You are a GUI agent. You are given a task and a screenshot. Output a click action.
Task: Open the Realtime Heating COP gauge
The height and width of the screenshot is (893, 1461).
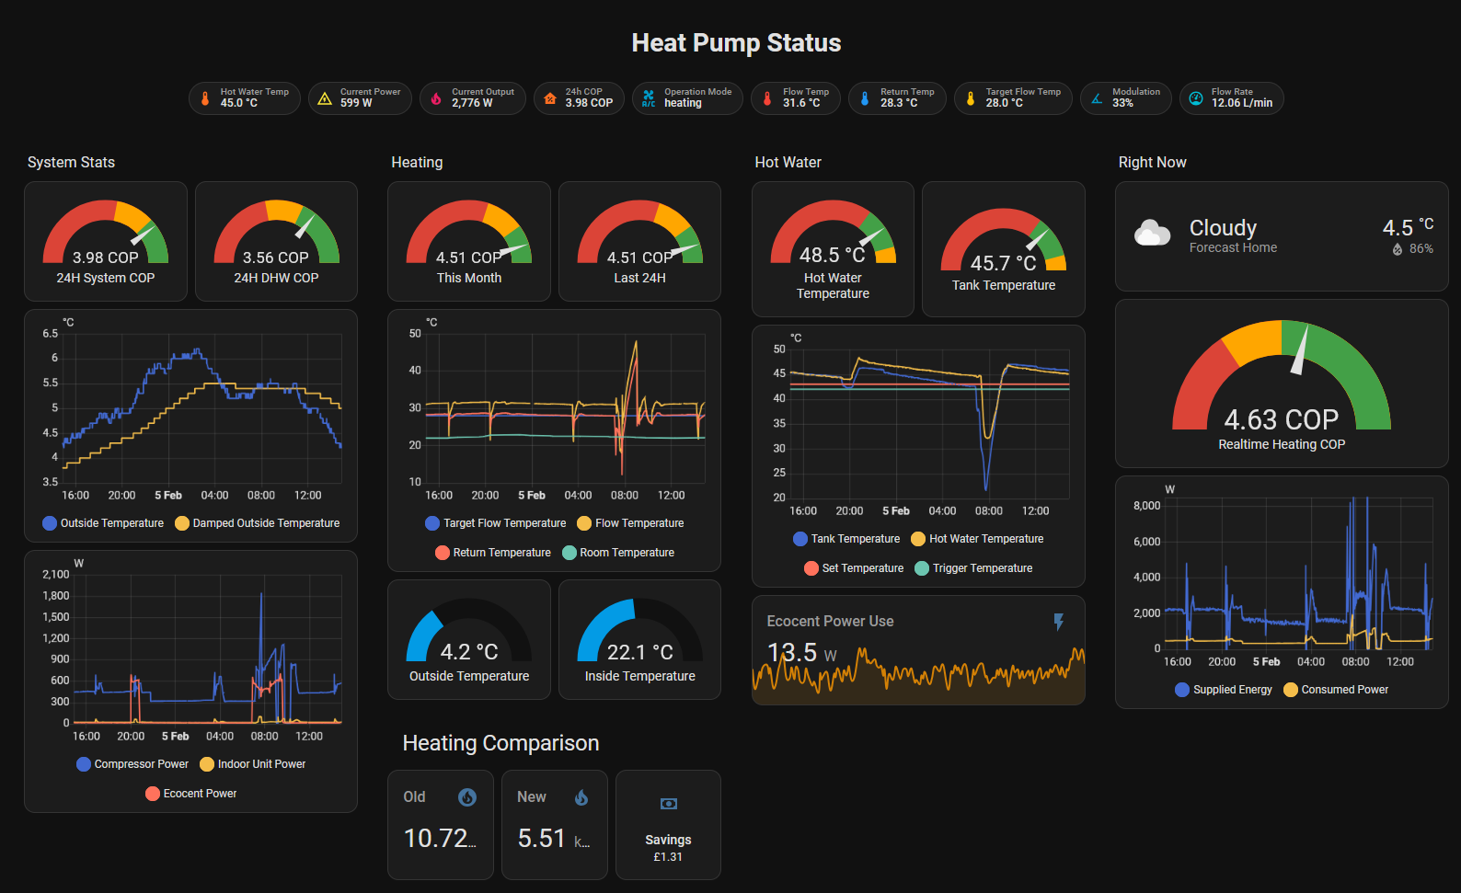tap(1281, 384)
